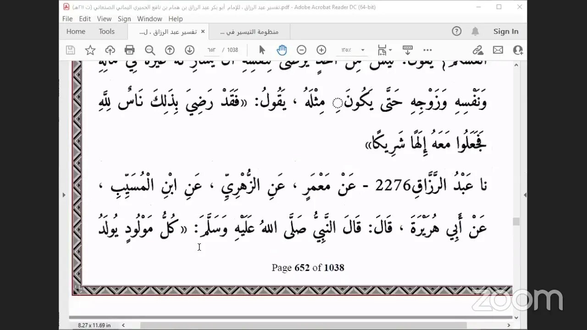Click the Sign In button
587x330 pixels.
click(x=506, y=31)
